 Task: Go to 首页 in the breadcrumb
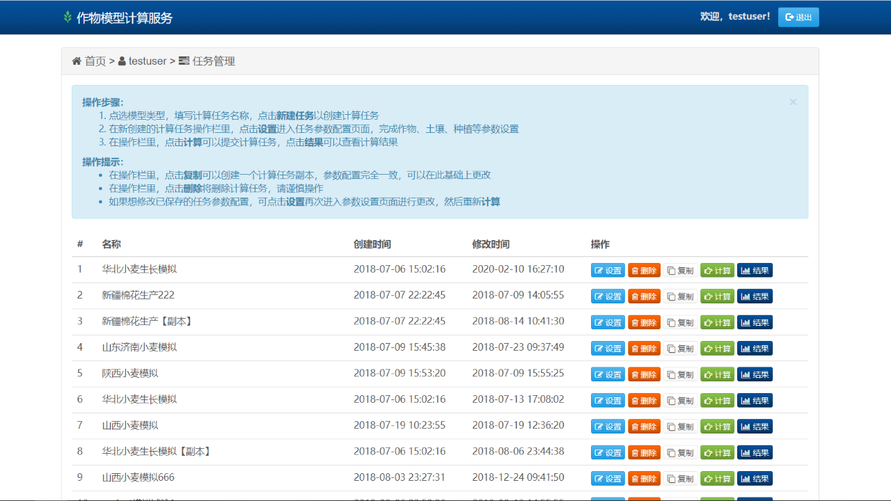(95, 61)
